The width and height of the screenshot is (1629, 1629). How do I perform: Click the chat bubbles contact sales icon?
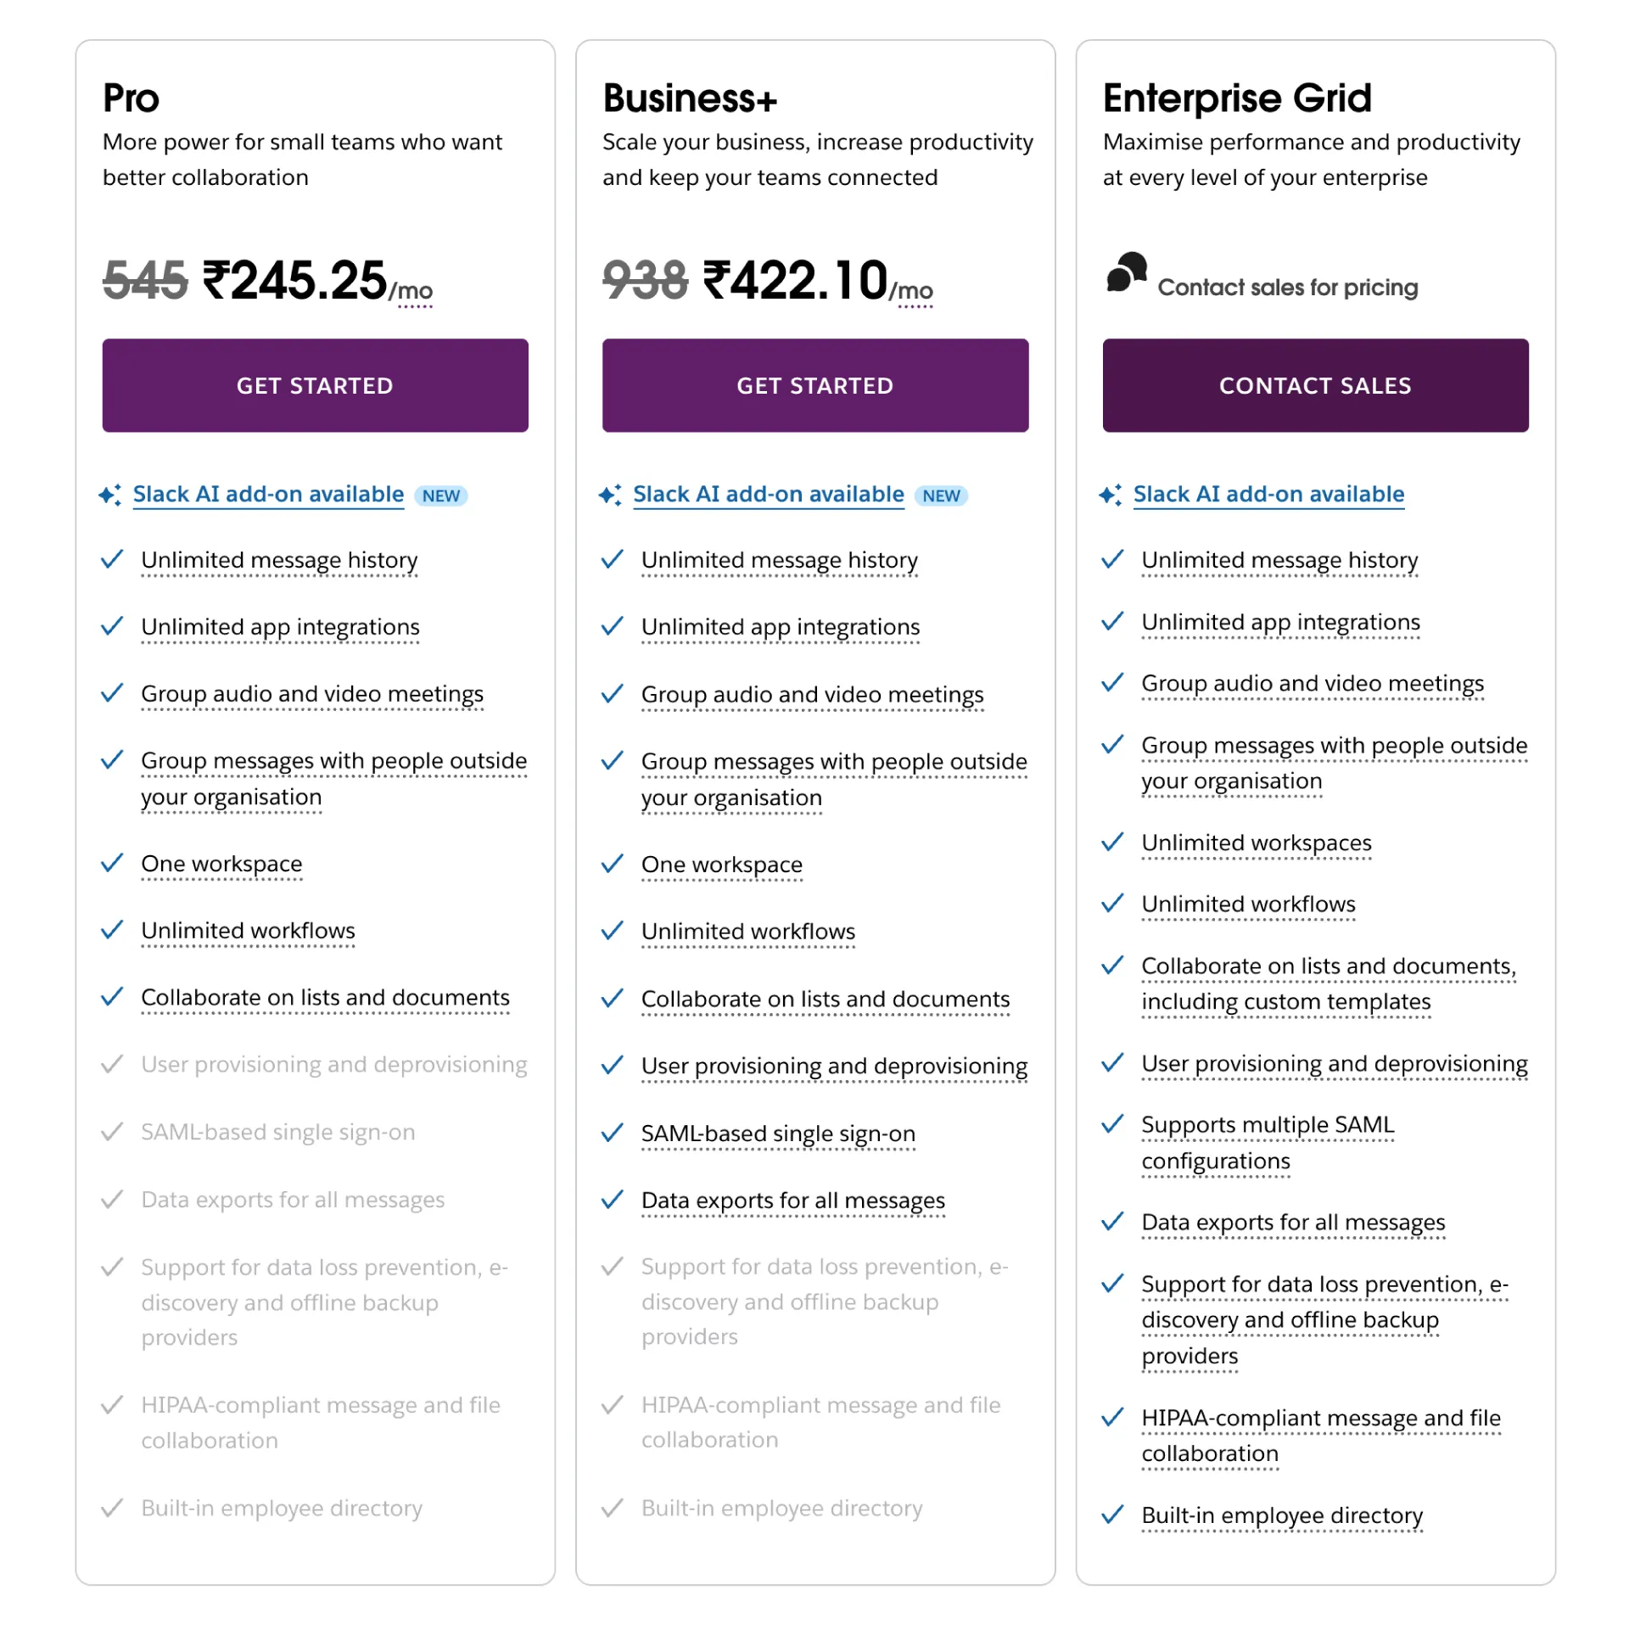pos(1126,273)
